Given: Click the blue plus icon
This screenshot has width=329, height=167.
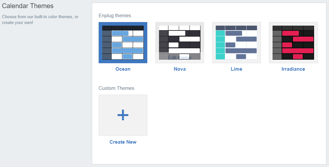Looking at the screenshot, I should point(123,115).
